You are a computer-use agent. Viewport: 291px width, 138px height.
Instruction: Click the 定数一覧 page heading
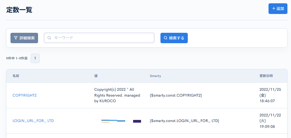(19, 10)
